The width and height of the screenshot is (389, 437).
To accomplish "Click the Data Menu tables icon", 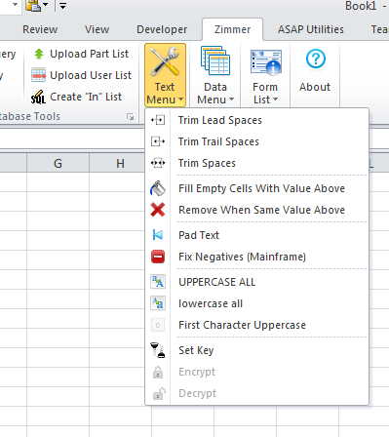I will 215,60.
